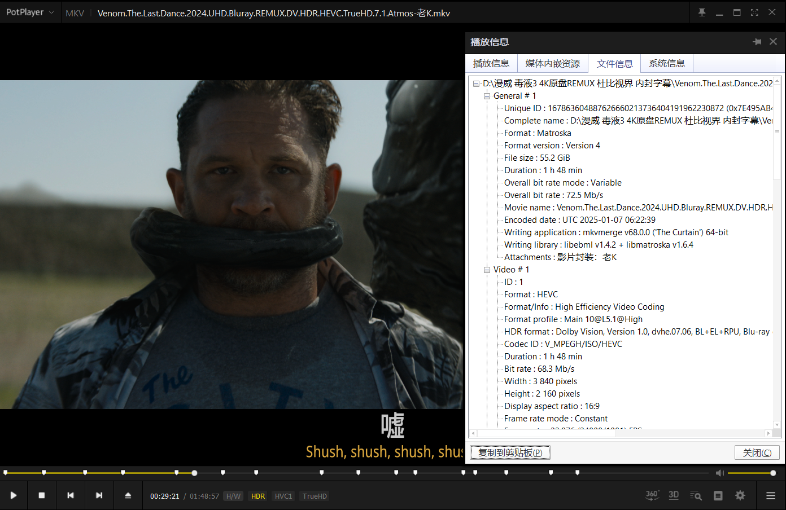Skip to the next file
This screenshot has width=786, height=510.
point(99,495)
